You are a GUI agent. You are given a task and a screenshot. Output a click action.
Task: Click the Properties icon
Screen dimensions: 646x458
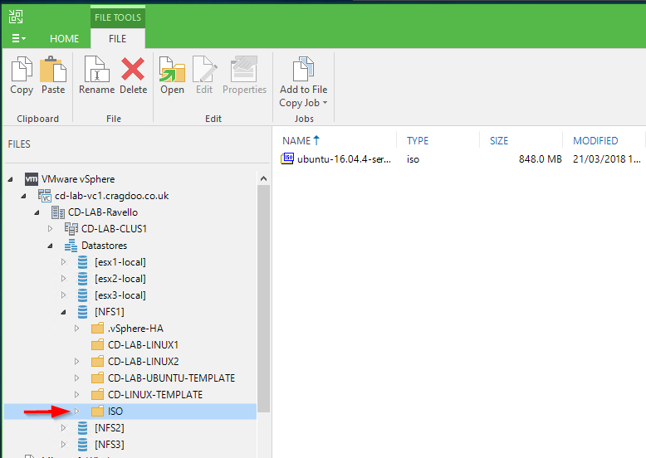point(244,69)
